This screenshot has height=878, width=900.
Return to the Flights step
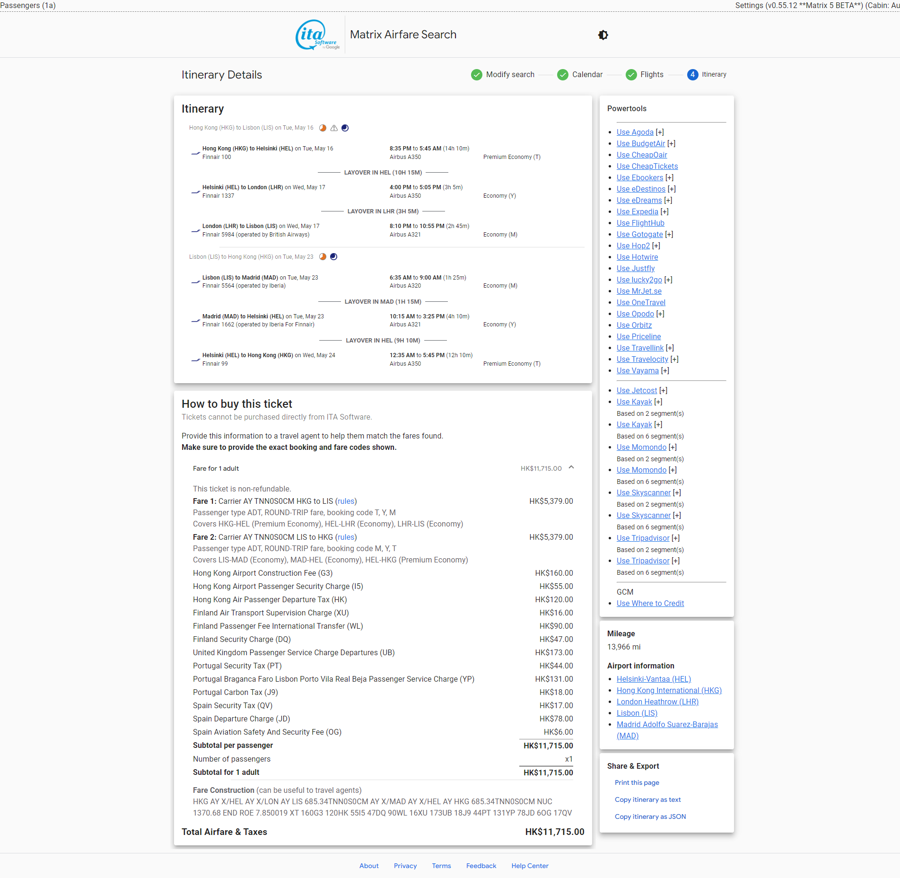[651, 75]
